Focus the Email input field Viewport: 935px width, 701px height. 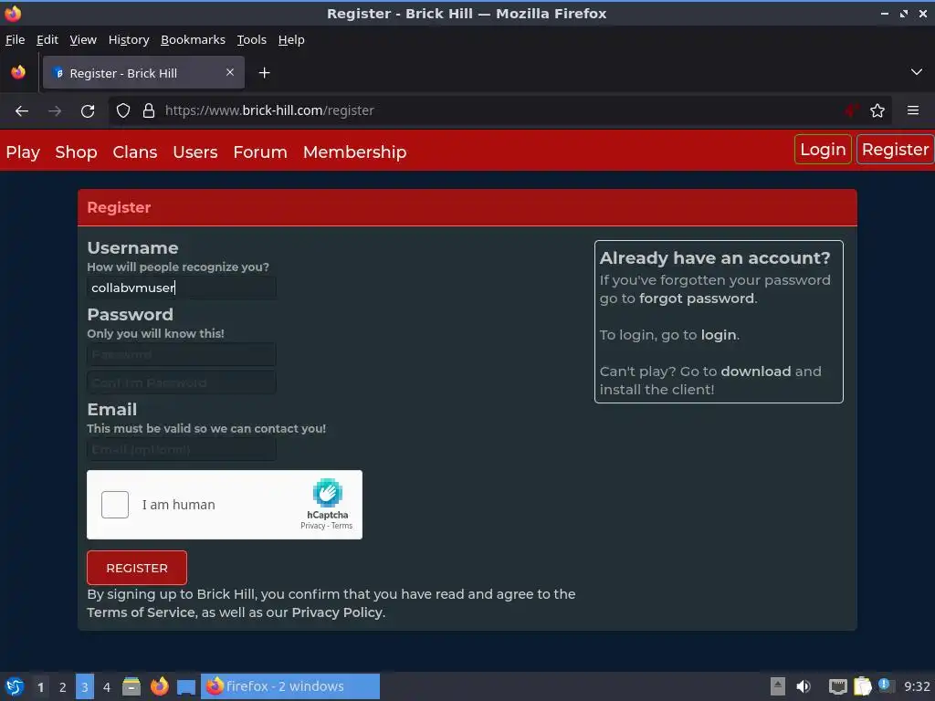click(x=182, y=449)
